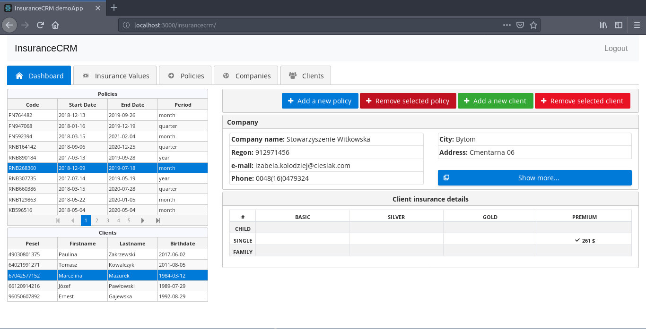This screenshot has width=646, height=329.
Task: Click the Logout link
Action: tap(616, 48)
